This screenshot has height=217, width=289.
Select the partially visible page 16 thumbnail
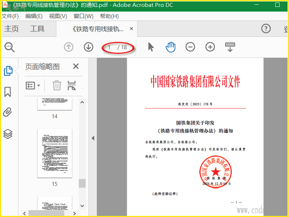[x=55, y=203]
